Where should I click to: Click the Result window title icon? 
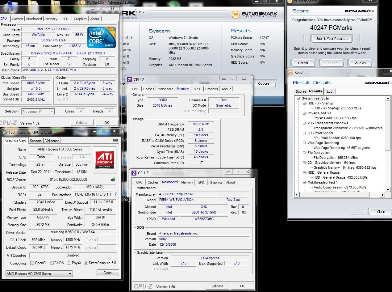[290, 73]
